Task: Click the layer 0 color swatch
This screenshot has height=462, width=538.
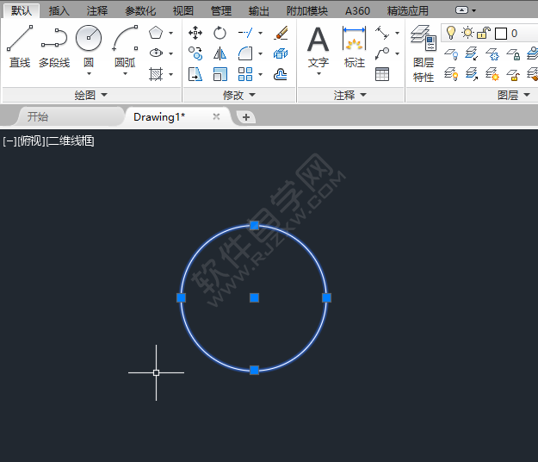Action: tap(501, 34)
